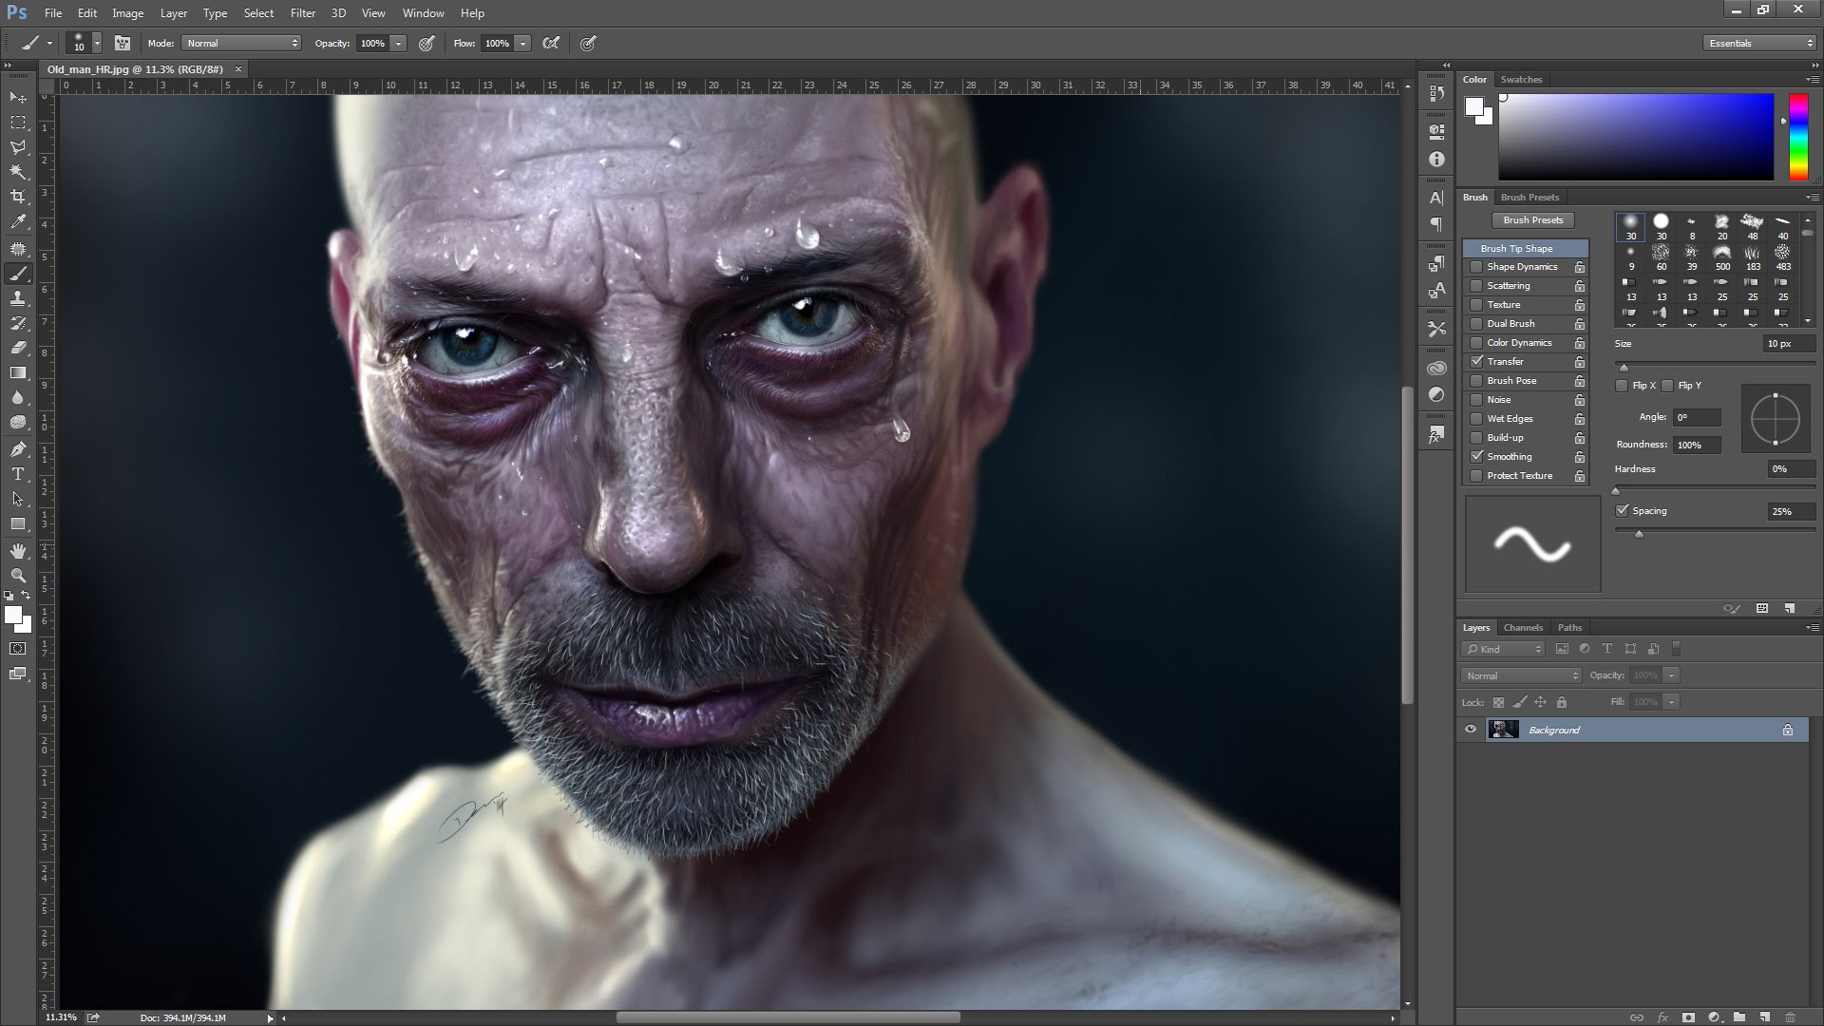This screenshot has height=1026, width=1824.
Task: Select the Brush tool in toolbar
Action: pyautogui.click(x=17, y=273)
